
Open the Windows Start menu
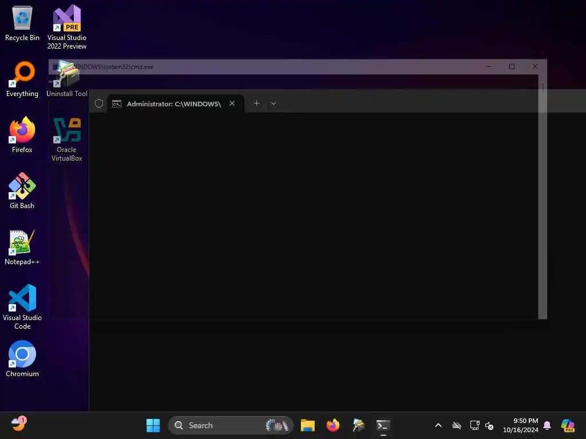[x=153, y=425]
